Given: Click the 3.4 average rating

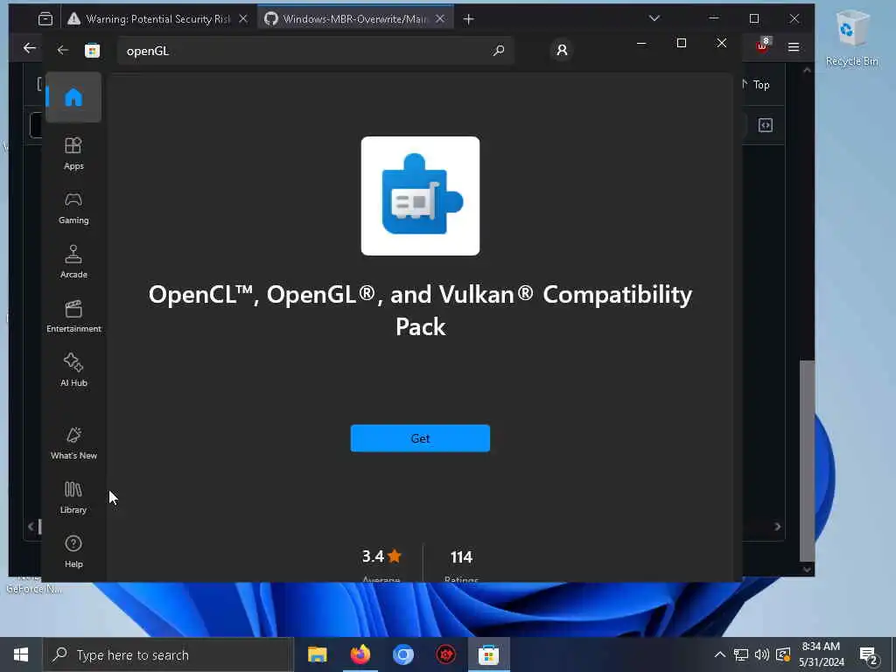Looking at the screenshot, I should [x=381, y=556].
